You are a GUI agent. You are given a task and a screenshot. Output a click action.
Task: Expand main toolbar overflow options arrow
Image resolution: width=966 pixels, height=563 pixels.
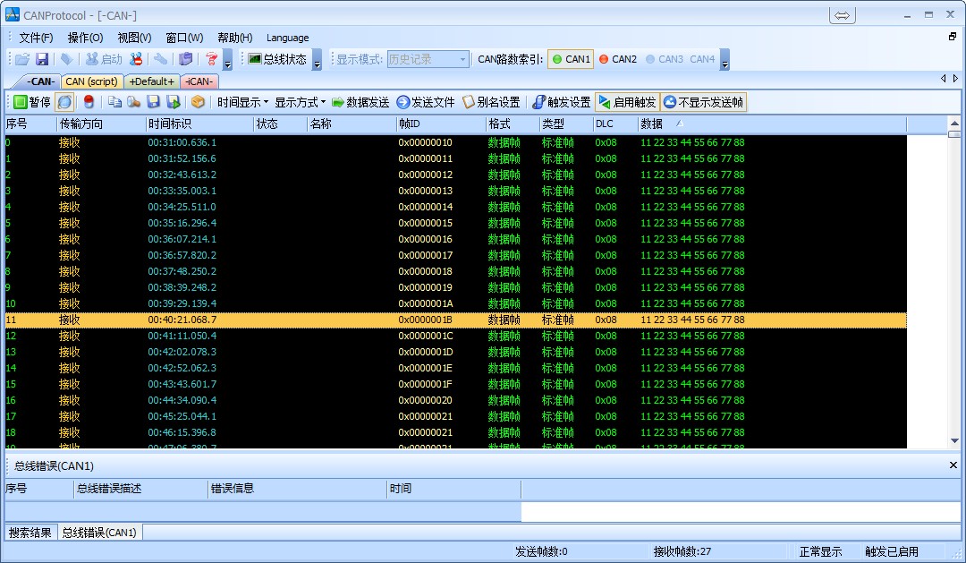pyautogui.click(x=227, y=60)
